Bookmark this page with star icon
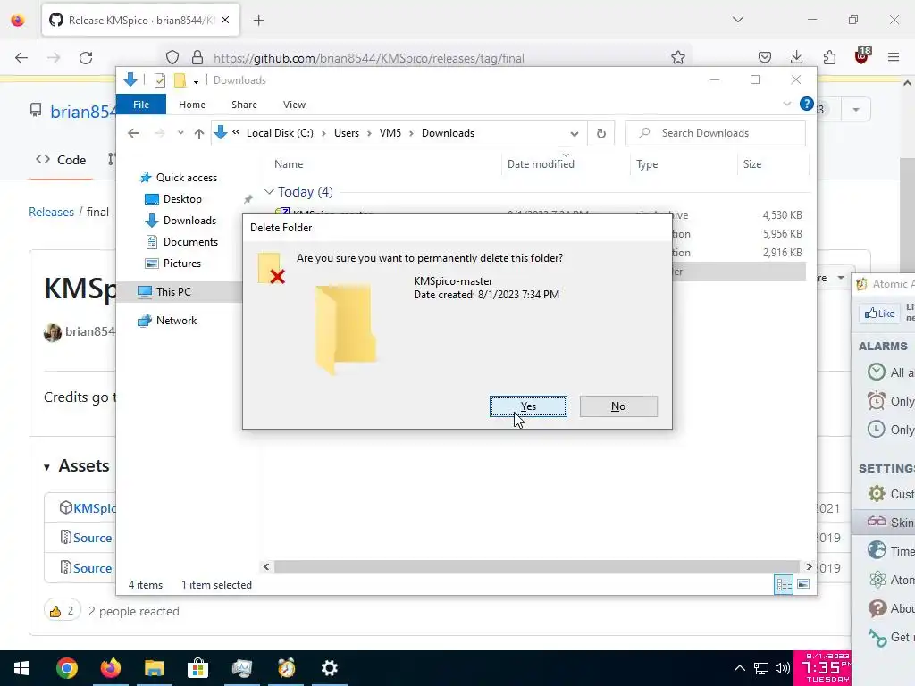This screenshot has height=686, width=915. [677, 58]
